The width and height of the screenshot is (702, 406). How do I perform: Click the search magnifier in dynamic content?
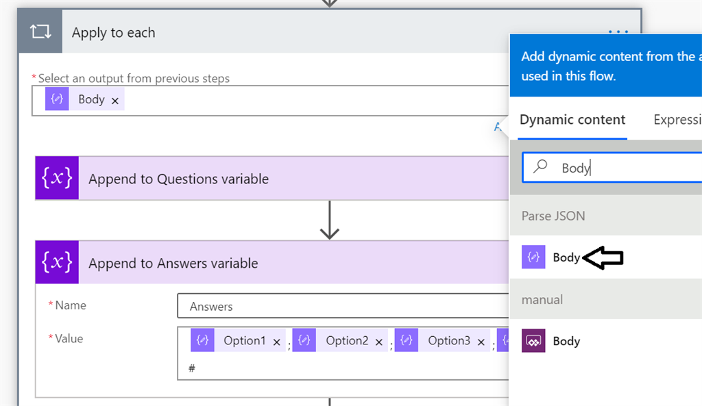point(542,168)
